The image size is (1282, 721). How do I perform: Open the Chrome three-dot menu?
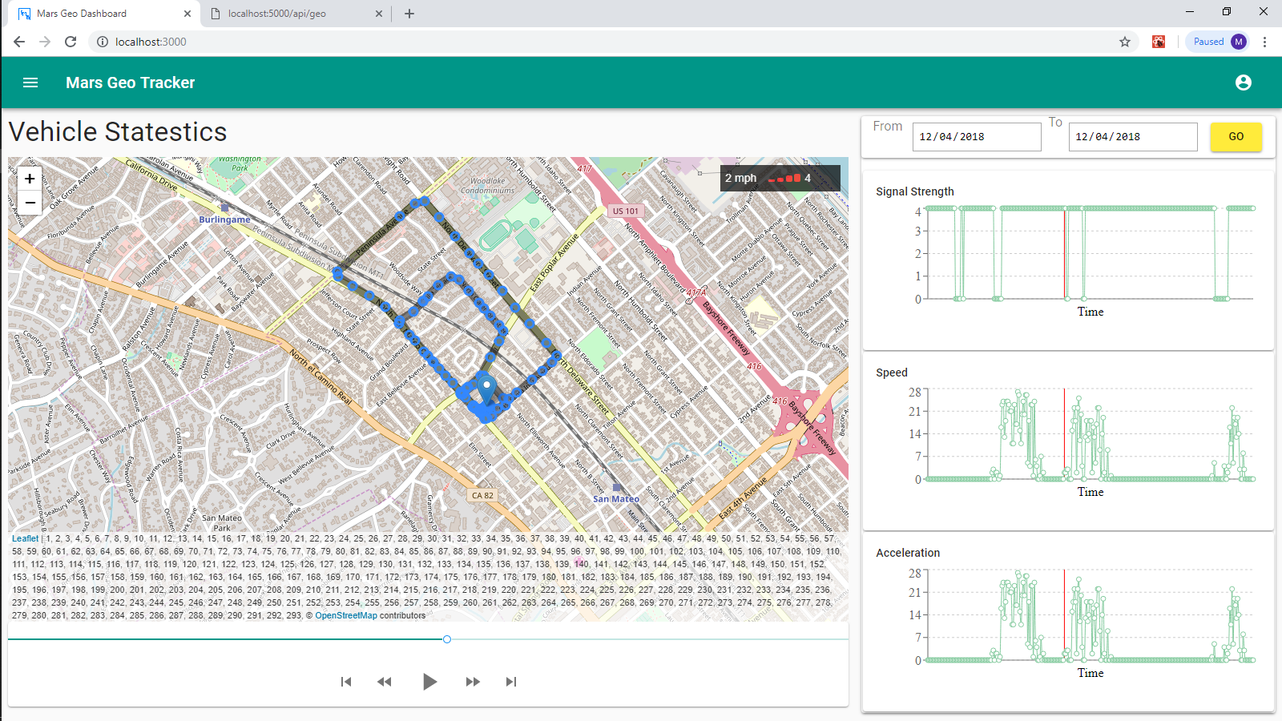1265,42
